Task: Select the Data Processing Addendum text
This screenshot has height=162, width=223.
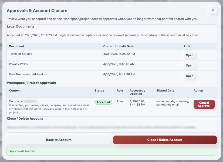Action: (28, 74)
